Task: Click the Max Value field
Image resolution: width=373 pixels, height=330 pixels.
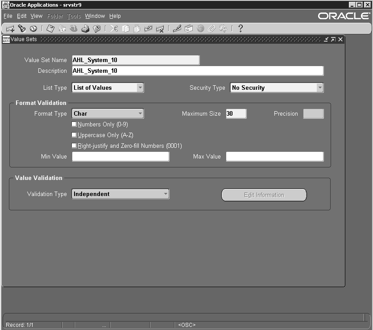Action: pos(275,156)
